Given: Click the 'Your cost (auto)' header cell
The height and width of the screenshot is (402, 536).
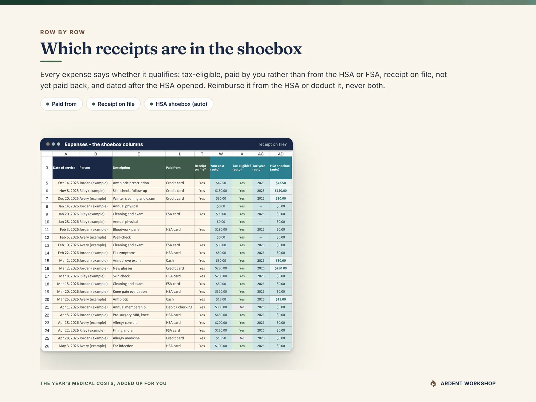Looking at the screenshot, I should [x=221, y=168].
